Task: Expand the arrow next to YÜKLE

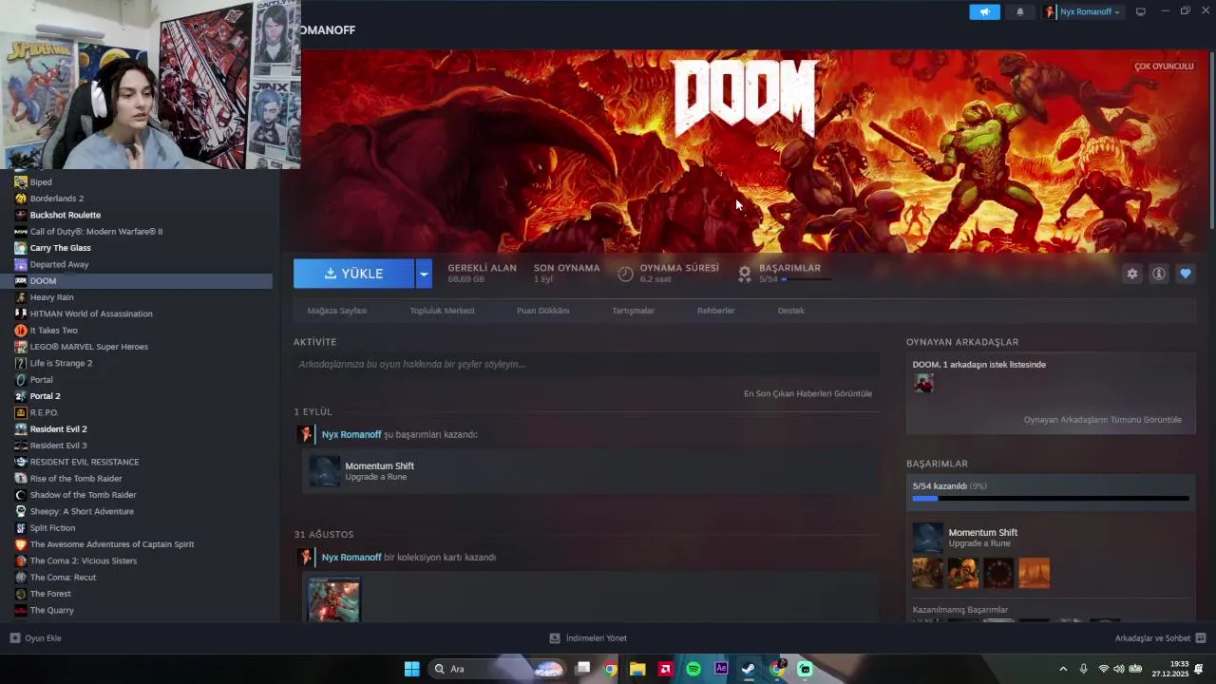Action: (x=424, y=274)
